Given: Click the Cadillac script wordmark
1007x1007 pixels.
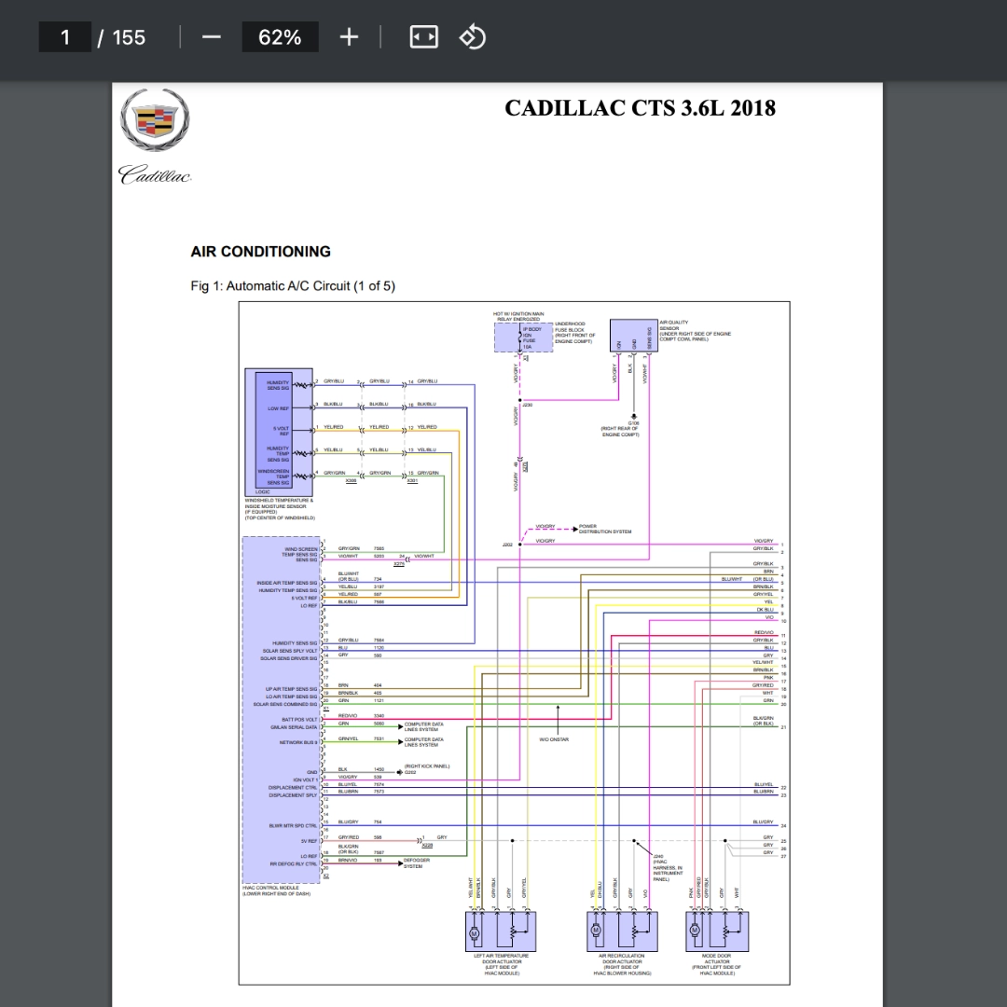Looking at the screenshot, I should (x=155, y=174).
